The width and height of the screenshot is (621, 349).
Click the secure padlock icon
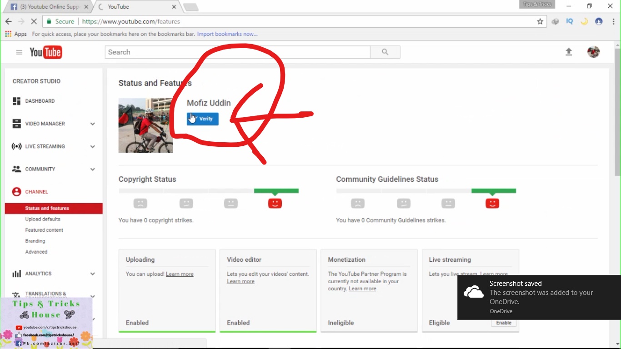[49, 21]
